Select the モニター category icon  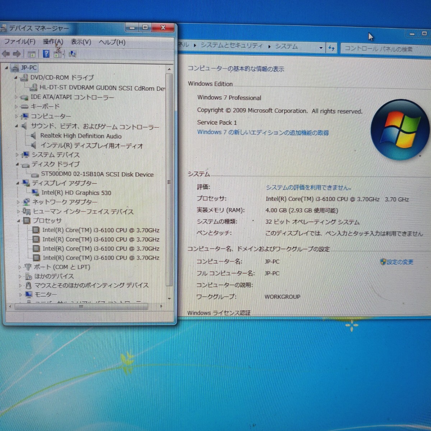(28, 295)
